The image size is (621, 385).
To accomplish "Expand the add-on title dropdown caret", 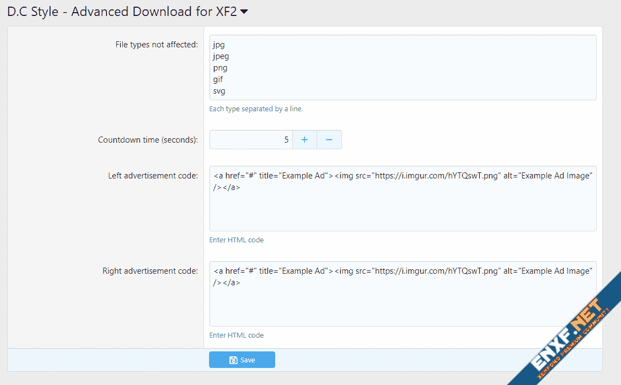I will pyautogui.click(x=244, y=12).
